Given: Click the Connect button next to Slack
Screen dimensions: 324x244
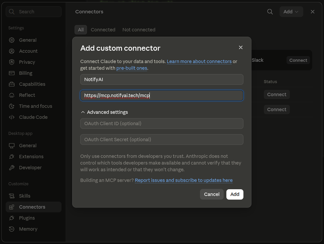Looking at the screenshot, I should pyautogui.click(x=298, y=60).
